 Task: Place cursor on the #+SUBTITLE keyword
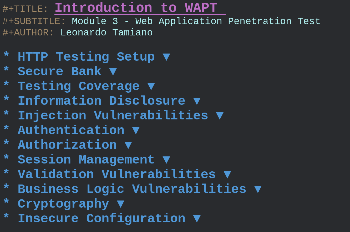[x=34, y=22]
